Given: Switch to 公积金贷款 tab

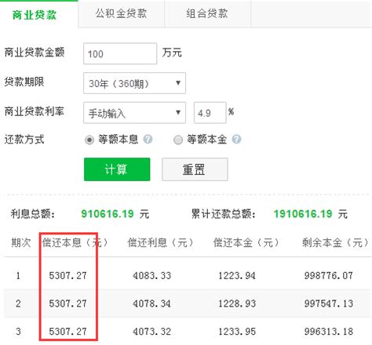Looking at the screenshot, I should tap(121, 13).
